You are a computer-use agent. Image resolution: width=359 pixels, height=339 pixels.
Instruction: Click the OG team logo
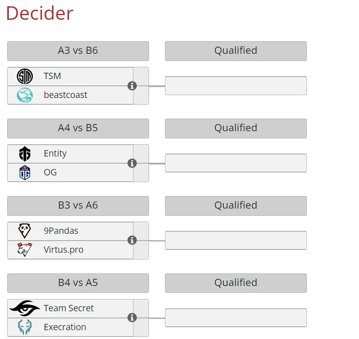point(25,172)
